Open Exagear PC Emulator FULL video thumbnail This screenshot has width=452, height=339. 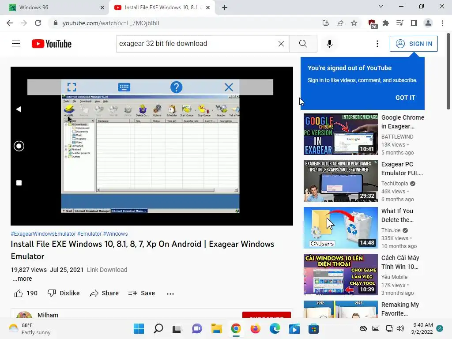(340, 181)
